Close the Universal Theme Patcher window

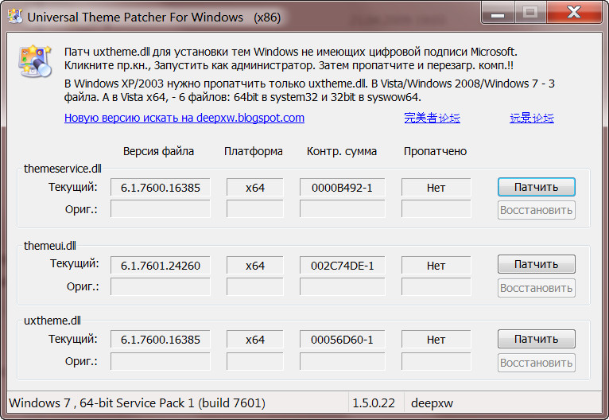tap(575, 13)
